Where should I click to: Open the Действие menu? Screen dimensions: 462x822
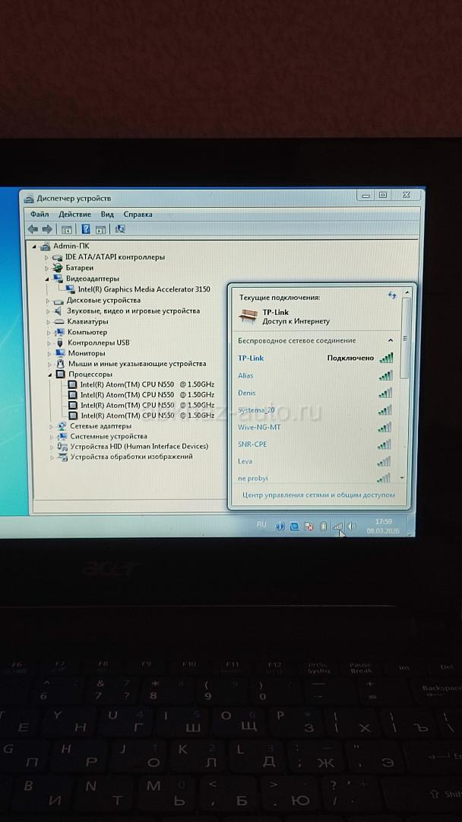74,215
